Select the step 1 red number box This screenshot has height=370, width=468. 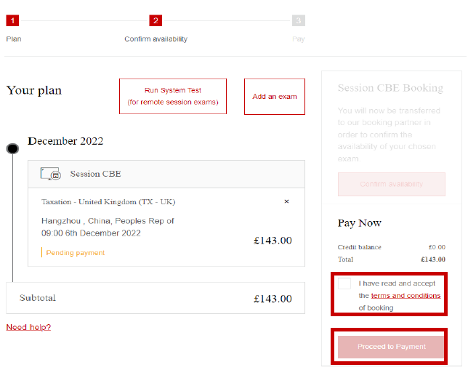click(12, 20)
